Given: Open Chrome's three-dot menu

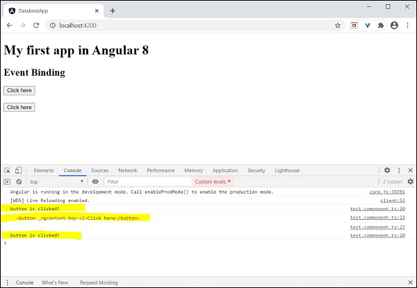Looking at the screenshot, I should [x=407, y=26].
